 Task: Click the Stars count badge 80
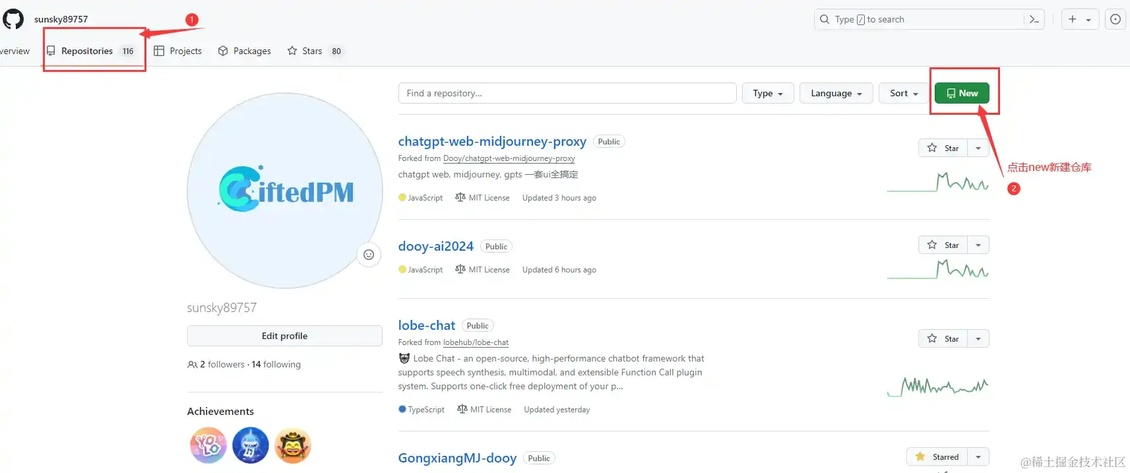(x=336, y=51)
